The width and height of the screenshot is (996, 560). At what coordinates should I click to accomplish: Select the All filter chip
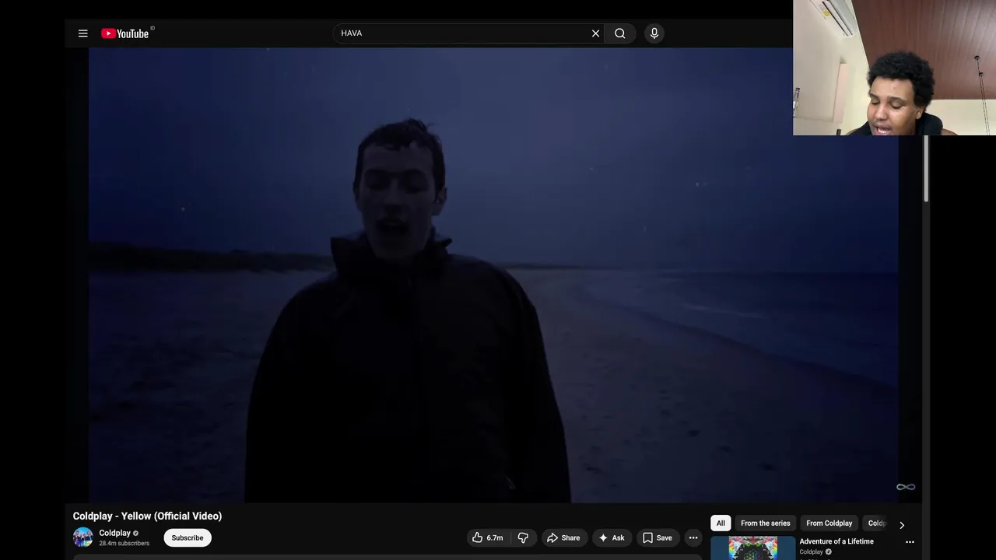pos(721,523)
